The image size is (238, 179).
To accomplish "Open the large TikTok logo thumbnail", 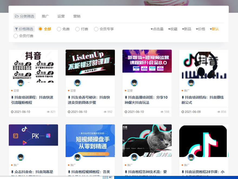I will coord(204,141).
